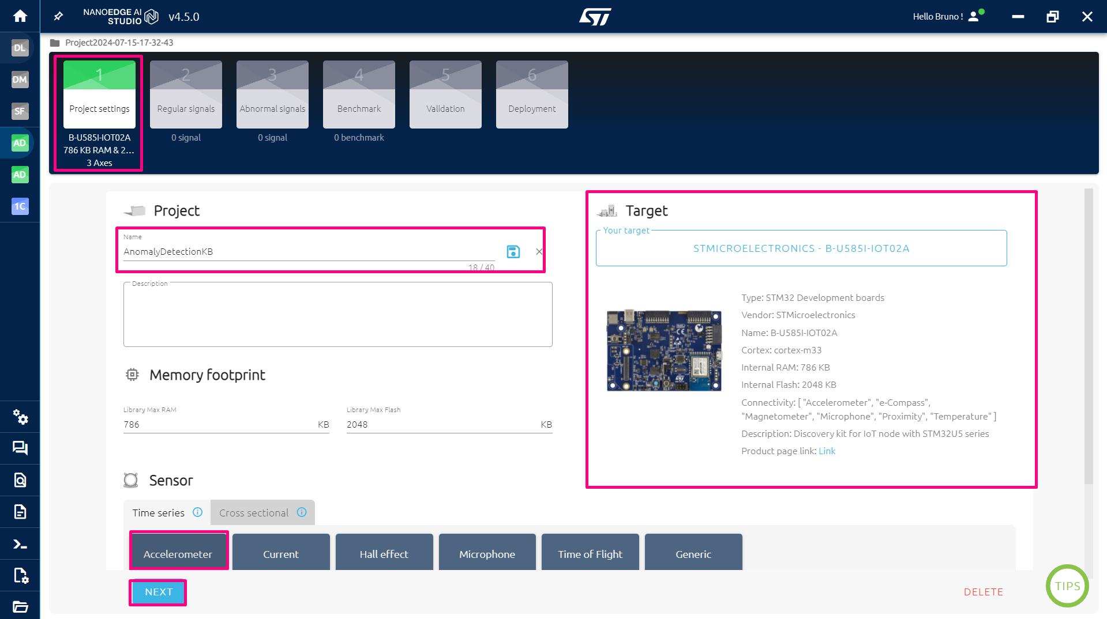Click the green TIPS circle

coord(1067,586)
